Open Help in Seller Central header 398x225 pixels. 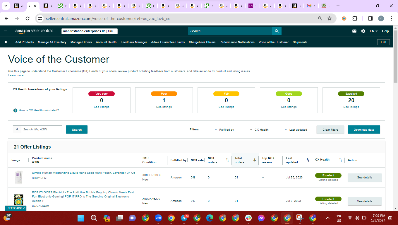[x=385, y=31]
